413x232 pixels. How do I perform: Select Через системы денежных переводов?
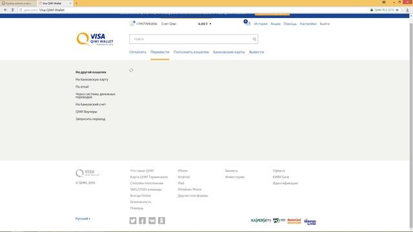(96, 95)
